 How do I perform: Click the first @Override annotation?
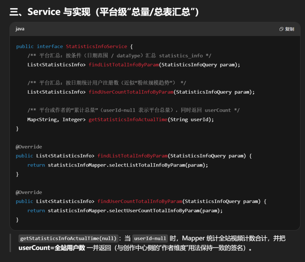(29, 147)
